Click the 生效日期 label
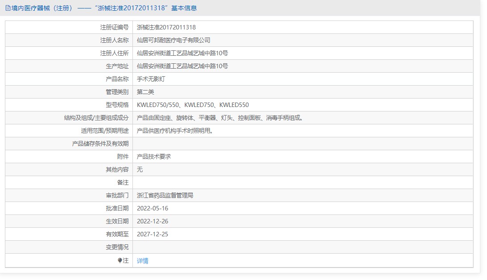Screen dimensions: 487x280 point(117,221)
